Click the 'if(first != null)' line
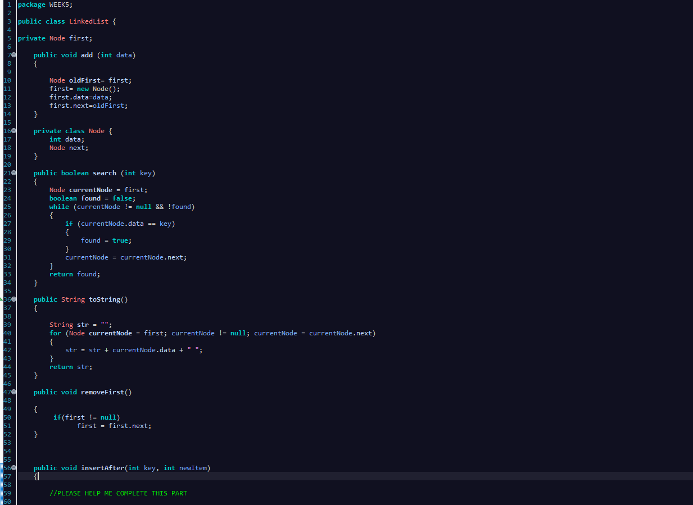 pyautogui.click(x=87, y=417)
